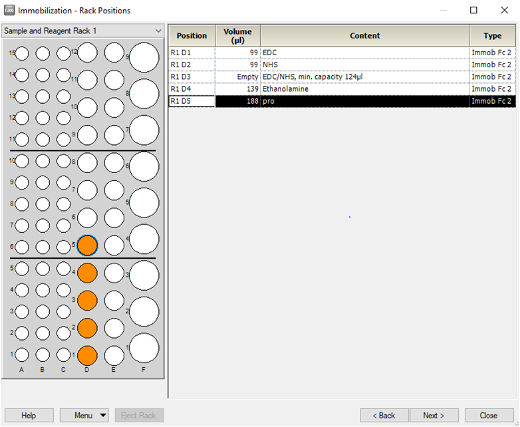
Task: Expand the Menu dropdown button
Action: point(84,416)
